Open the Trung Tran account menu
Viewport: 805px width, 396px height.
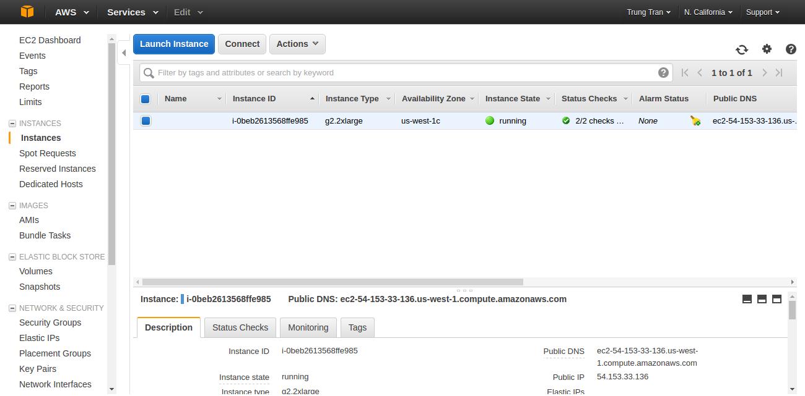[648, 12]
